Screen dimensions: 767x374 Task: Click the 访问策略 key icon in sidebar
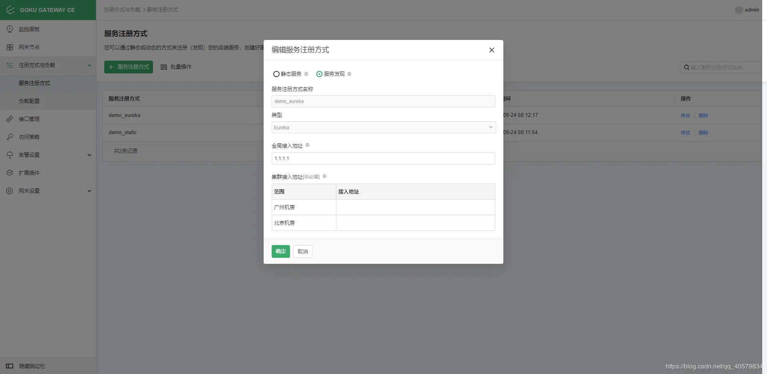(x=10, y=137)
